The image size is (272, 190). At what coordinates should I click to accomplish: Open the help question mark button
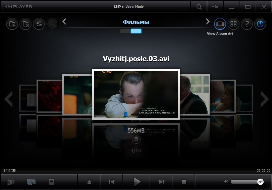coord(247,24)
